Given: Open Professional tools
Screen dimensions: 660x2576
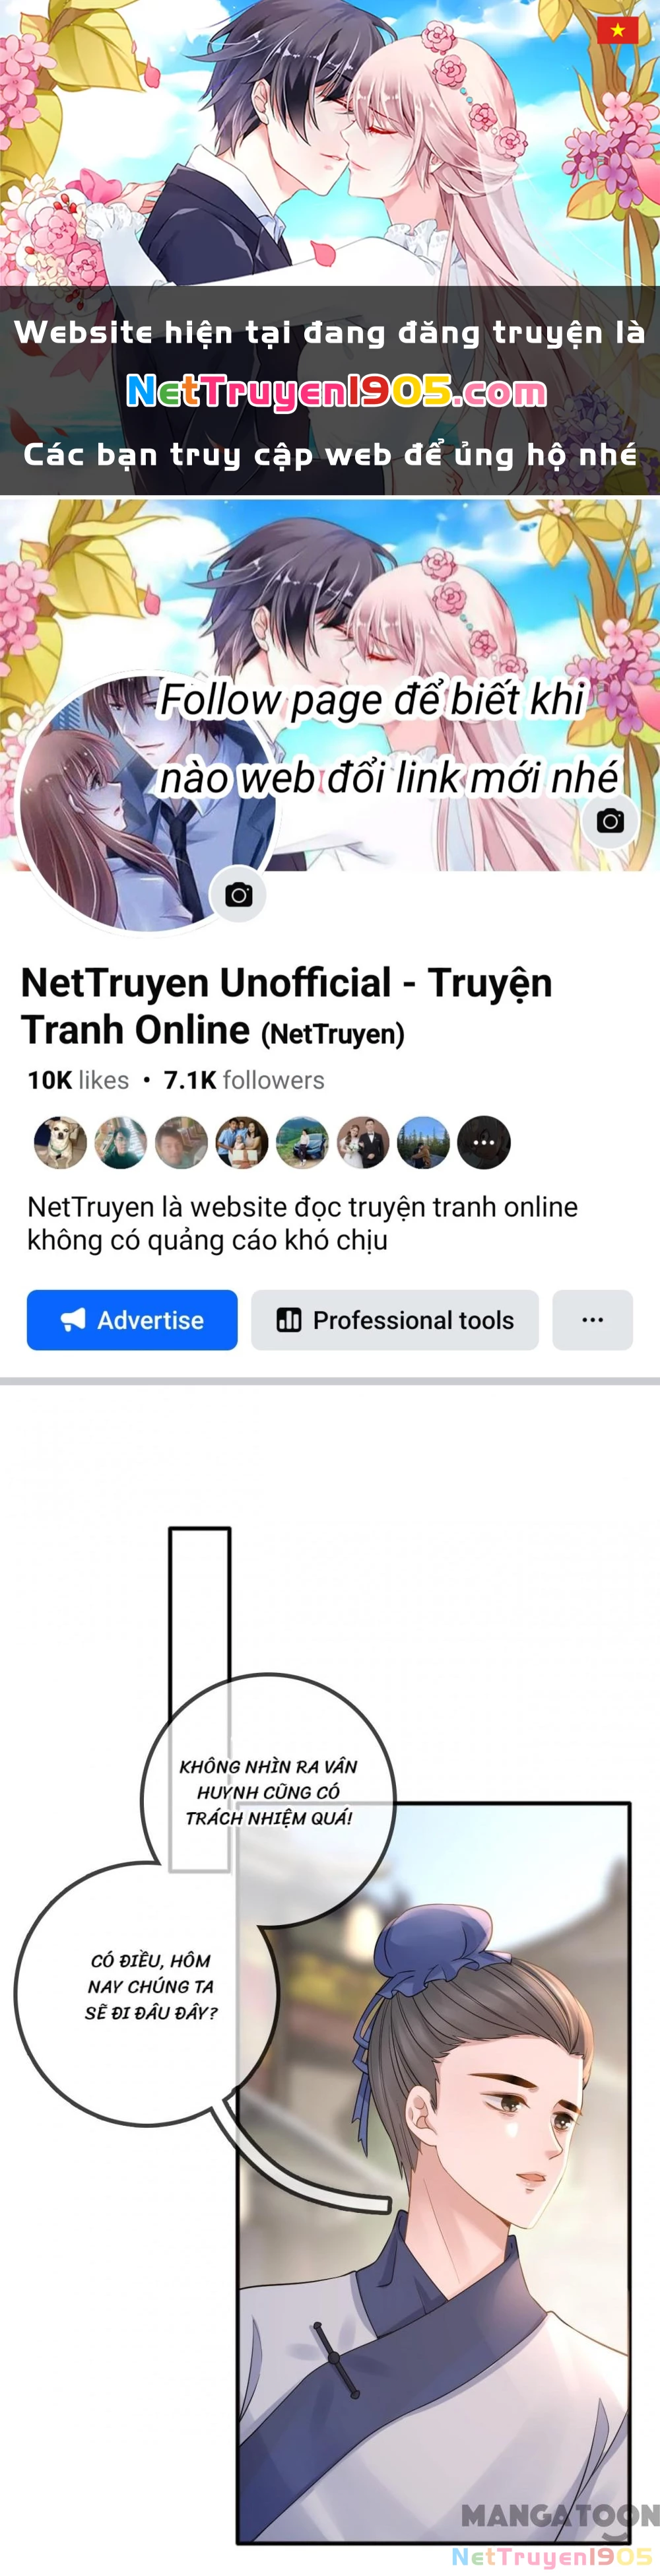Looking at the screenshot, I should pyautogui.click(x=395, y=1320).
